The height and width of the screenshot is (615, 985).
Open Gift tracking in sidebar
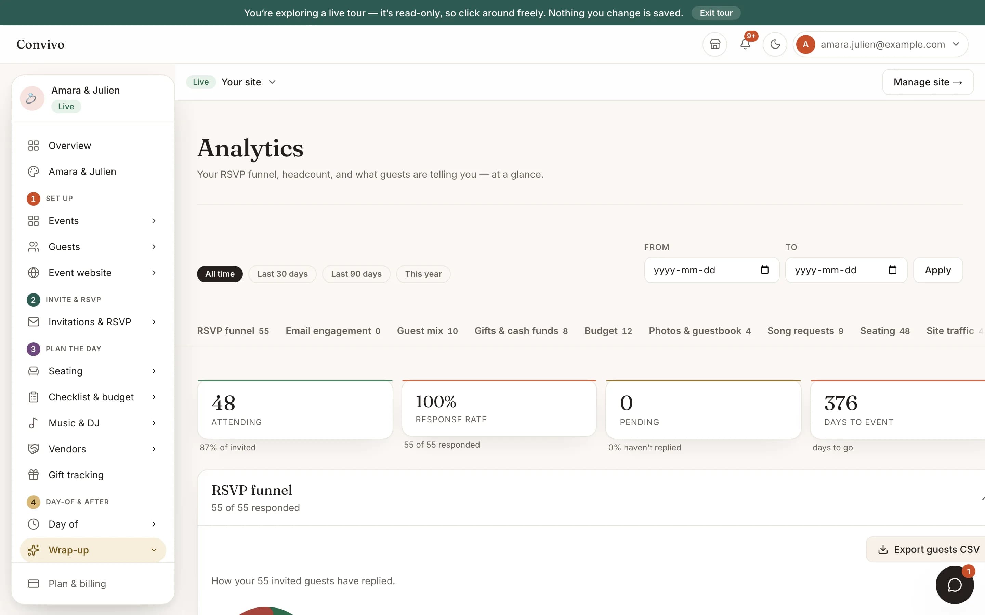pyautogui.click(x=93, y=475)
